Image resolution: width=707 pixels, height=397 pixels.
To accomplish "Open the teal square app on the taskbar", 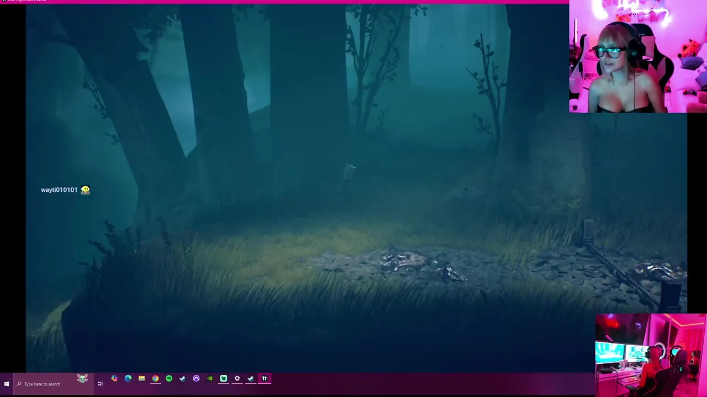I will (x=224, y=379).
